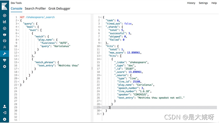The height and width of the screenshot is (123, 219).
Task: Fold the "match_phrase" block on request line 15
Action: tap(18, 62)
